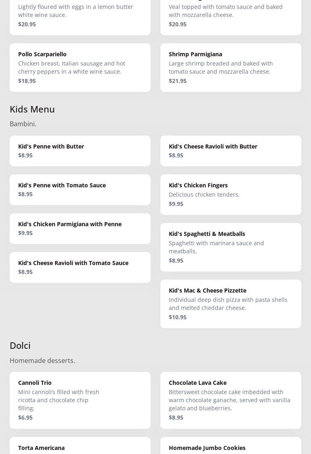Viewport: 311px width, 454px height.
Task: Open Kid's Penne with Tomato Sauce
Action: [80, 189]
